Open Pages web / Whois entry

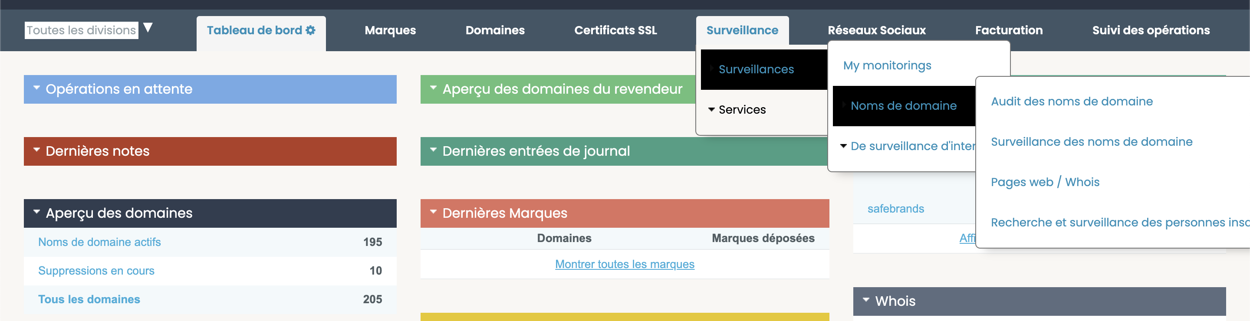[x=1045, y=182]
